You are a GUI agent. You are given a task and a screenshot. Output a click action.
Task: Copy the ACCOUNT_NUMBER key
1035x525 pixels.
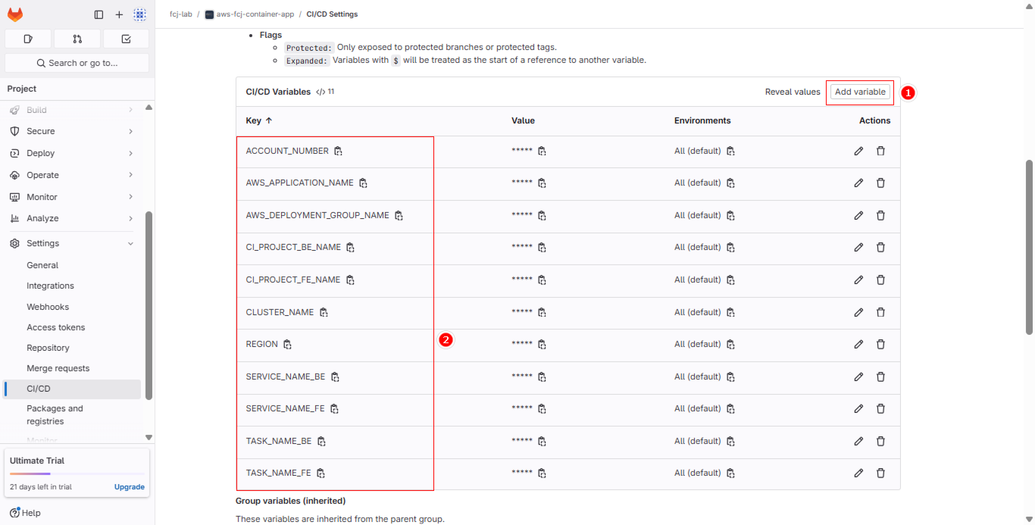338,151
